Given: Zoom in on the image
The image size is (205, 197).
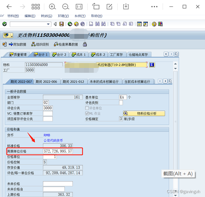Looking at the screenshot, I should point(52,6).
